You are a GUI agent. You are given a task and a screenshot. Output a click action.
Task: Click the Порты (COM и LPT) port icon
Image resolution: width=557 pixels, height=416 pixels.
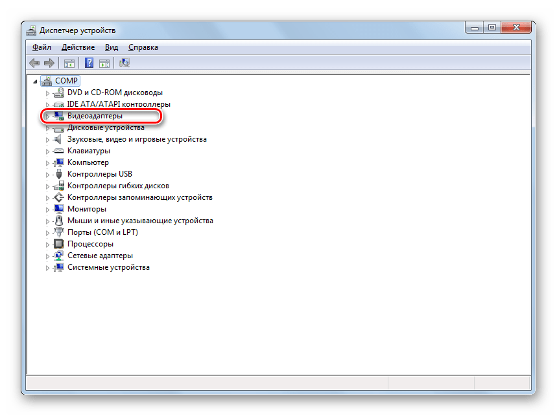tap(59, 232)
